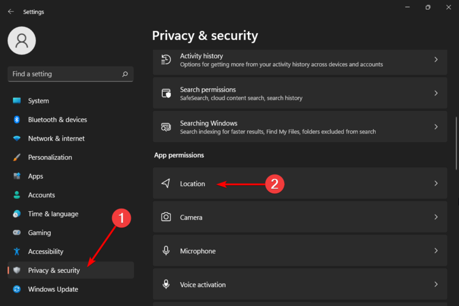
Task: Click the Network & internet Wi-Fi icon
Action: (x=17, y=139)
